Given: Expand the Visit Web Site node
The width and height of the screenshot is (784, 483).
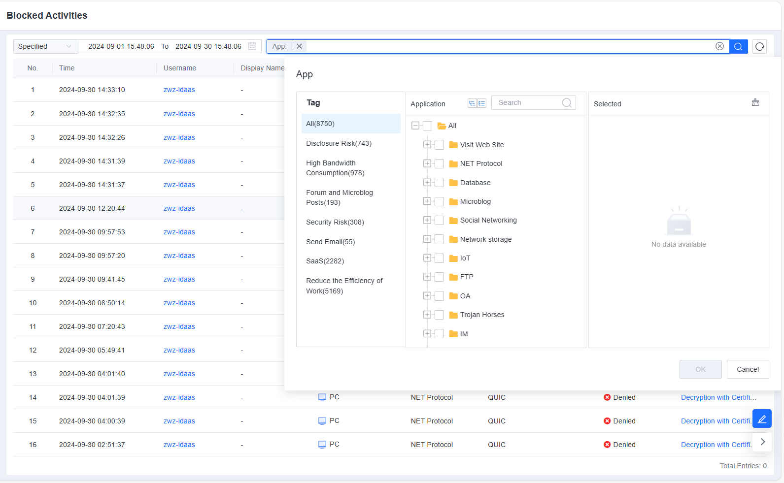Looking at the screenshot, I should (427, 145).
